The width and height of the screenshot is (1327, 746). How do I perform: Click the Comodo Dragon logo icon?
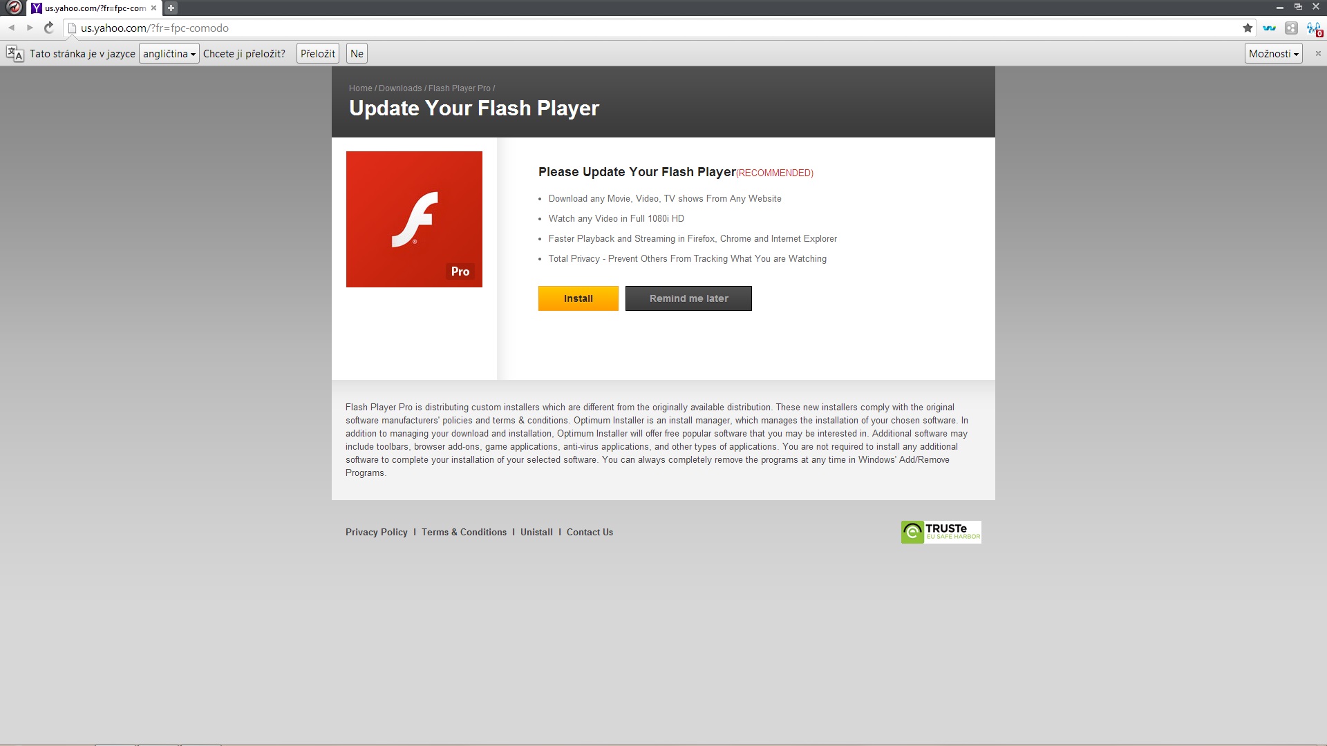tap(13, 8)
